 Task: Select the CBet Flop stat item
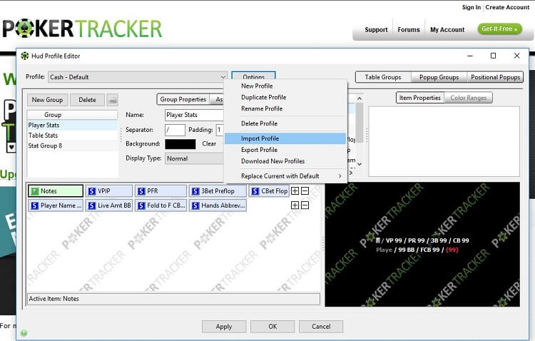click(x=269, y=190)
